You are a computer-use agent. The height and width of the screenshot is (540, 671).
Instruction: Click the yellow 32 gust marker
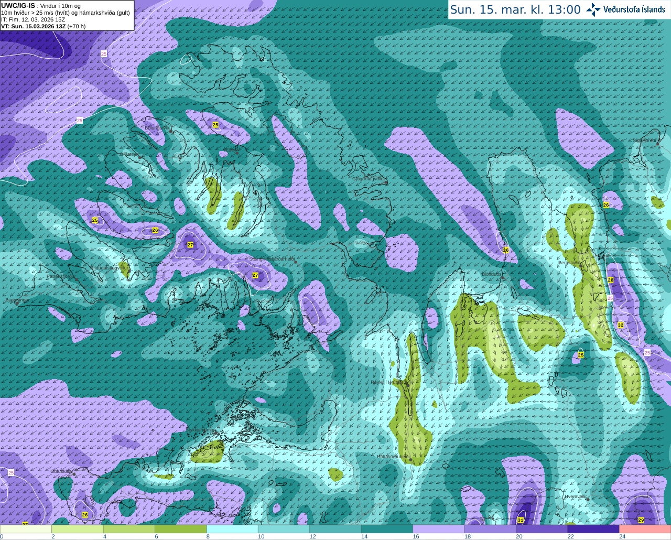621,325
